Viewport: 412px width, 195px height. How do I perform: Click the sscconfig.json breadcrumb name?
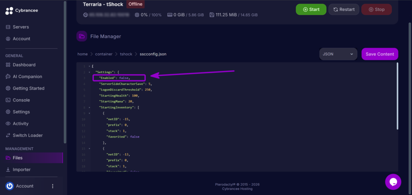point(153,54)
